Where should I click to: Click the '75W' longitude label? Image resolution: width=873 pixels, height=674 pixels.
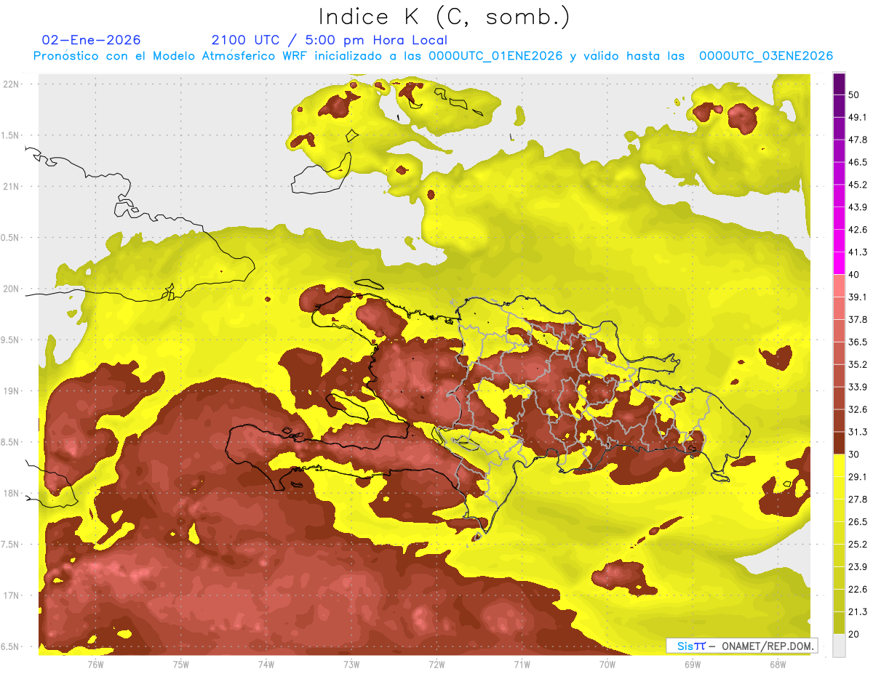click(180, 664)
